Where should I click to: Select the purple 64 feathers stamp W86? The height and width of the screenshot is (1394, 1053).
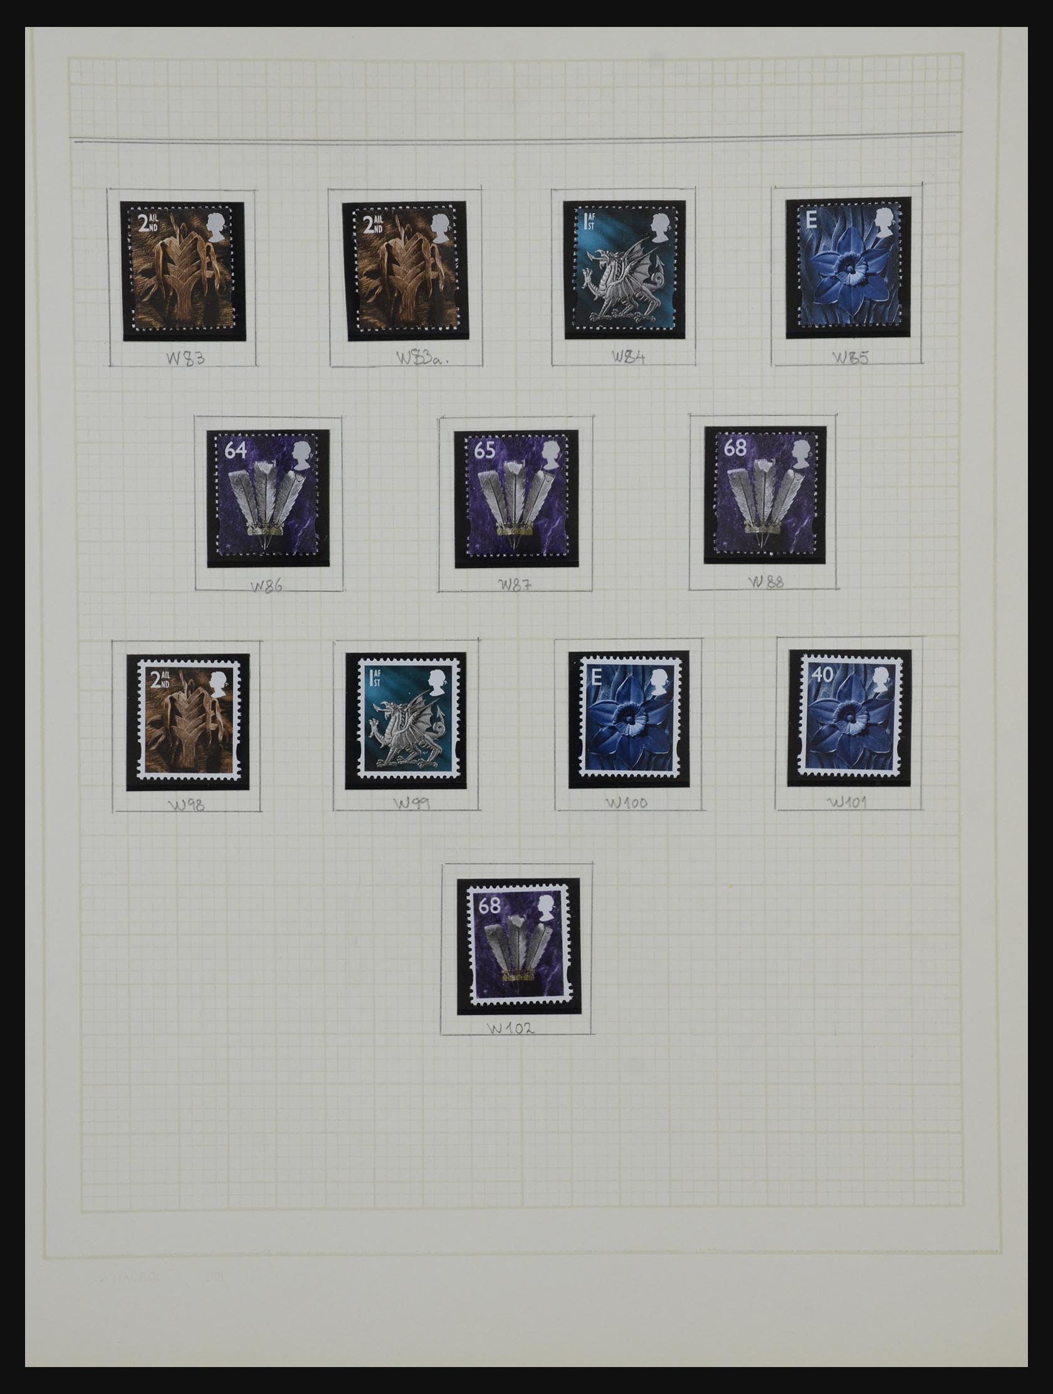(x=268, y=498)
